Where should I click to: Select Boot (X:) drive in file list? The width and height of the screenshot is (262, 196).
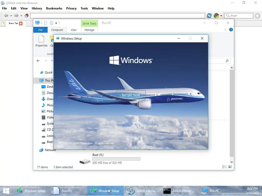(110, 159)
